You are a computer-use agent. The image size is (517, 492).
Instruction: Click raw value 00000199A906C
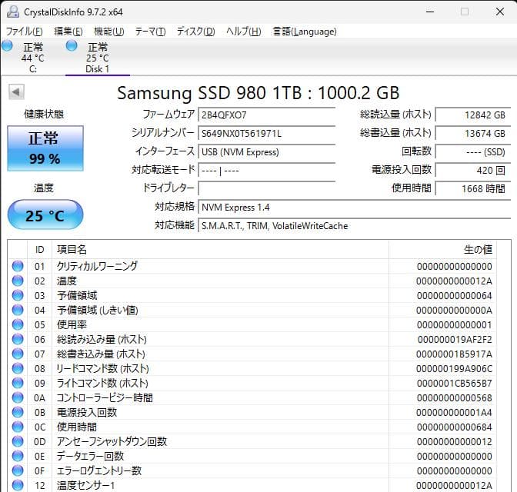(454, 369)
